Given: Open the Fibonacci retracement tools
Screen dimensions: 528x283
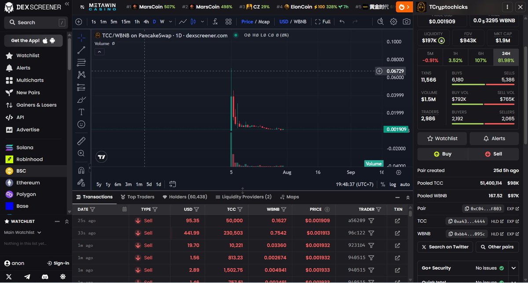Looking at the screenshot, I should 81,63.
